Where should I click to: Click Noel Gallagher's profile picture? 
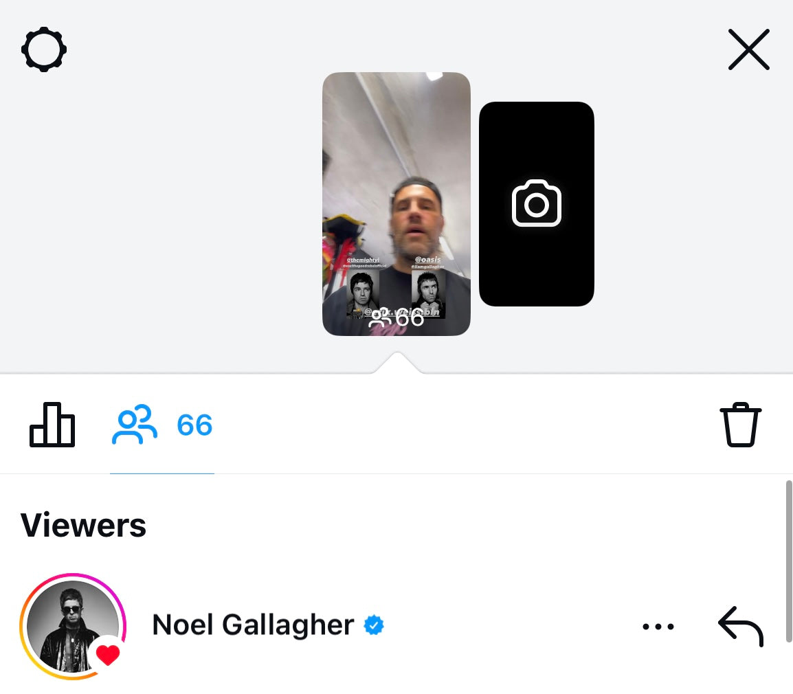[x=69, y=624]
